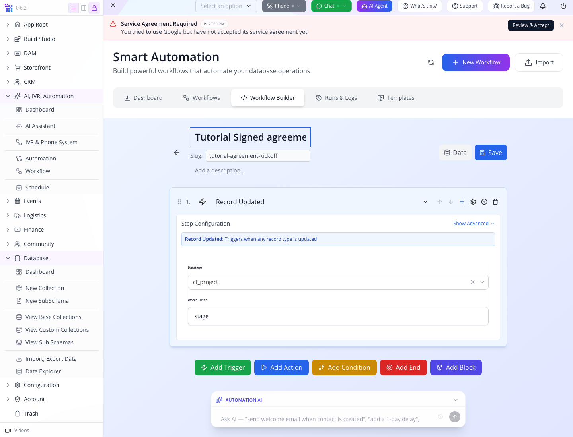Click the drag handle of step 1

(x=179, y=202)
